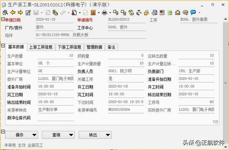Click the 单据编号 field DL200102012

127,20
